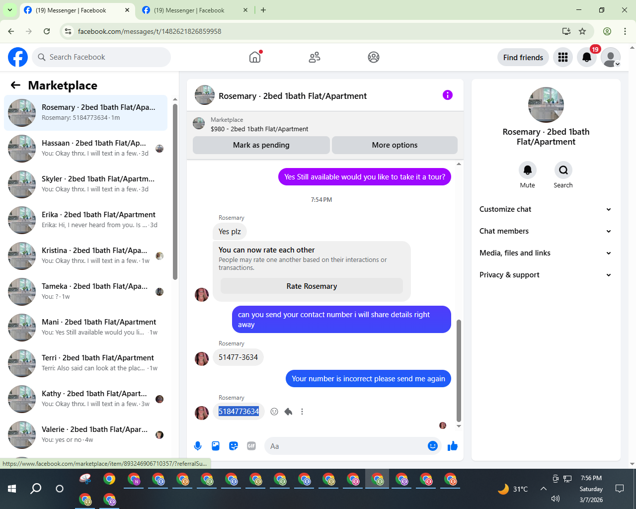The image size is (636, 509).
Task: Open Chrome's three-dot menu
Action: 625,31
